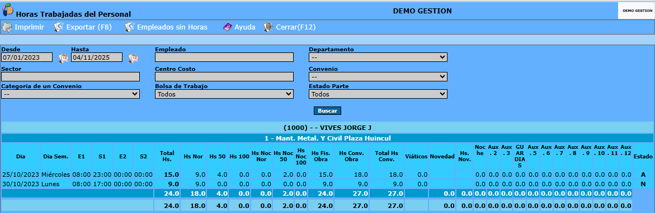The width and height of the screenshot is (655, 213).
Task: Click the Total Hs Conv. column header
Action: (387, 157)
